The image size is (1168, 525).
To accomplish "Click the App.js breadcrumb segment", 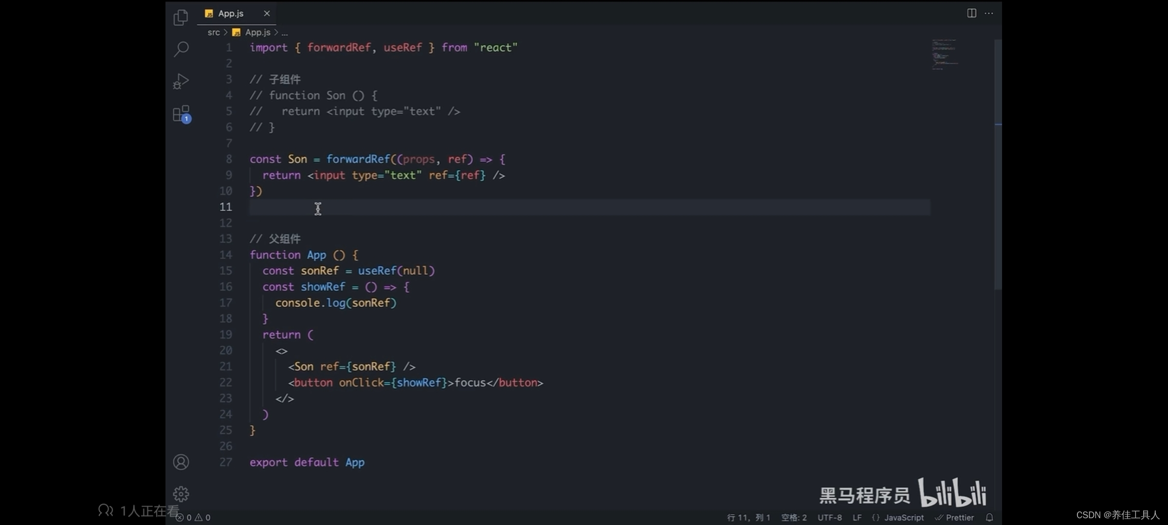I will (x=252, y=33).
